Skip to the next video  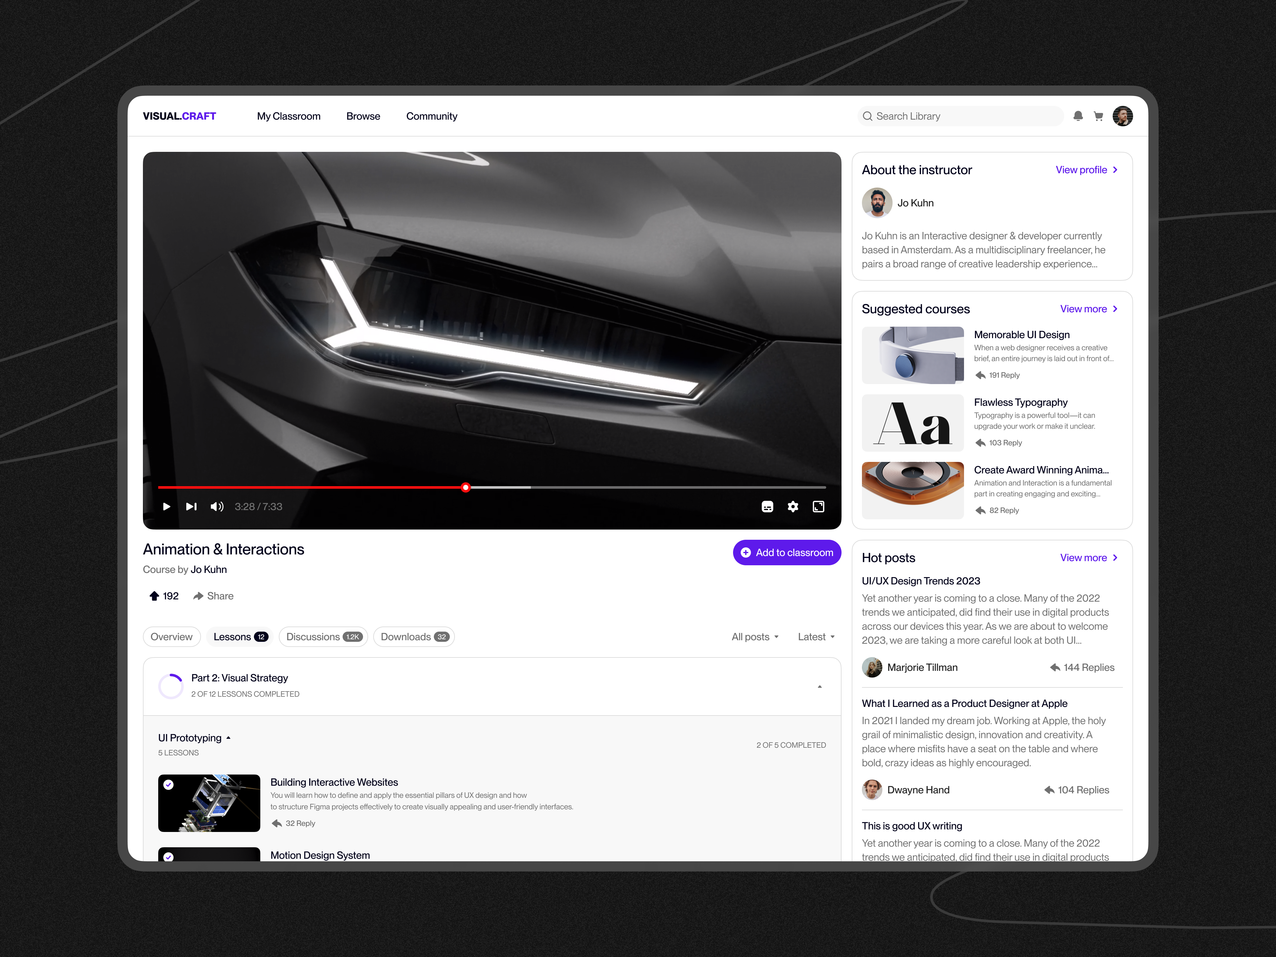(x=191, y=507)
